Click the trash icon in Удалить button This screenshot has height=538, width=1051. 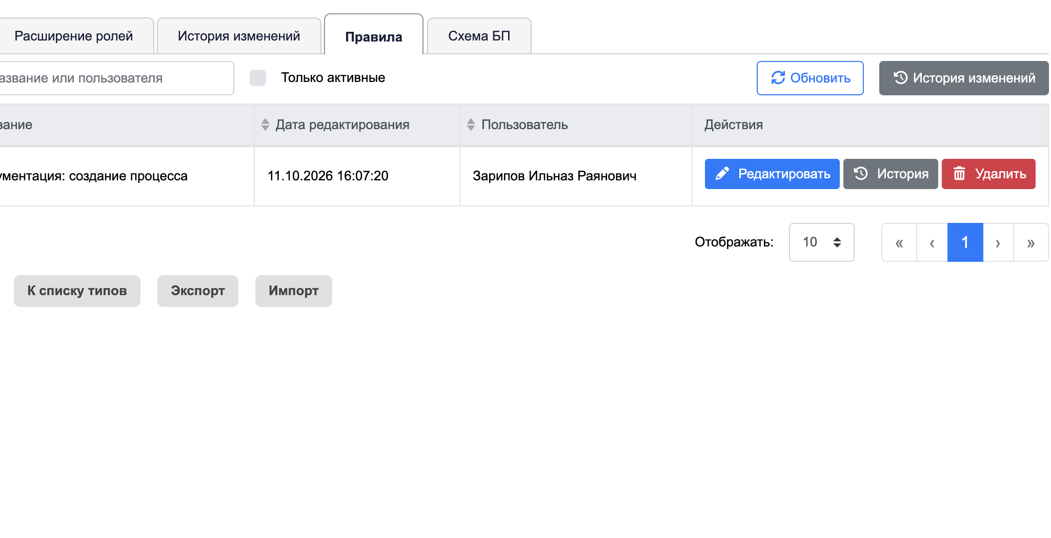point(959,174)
